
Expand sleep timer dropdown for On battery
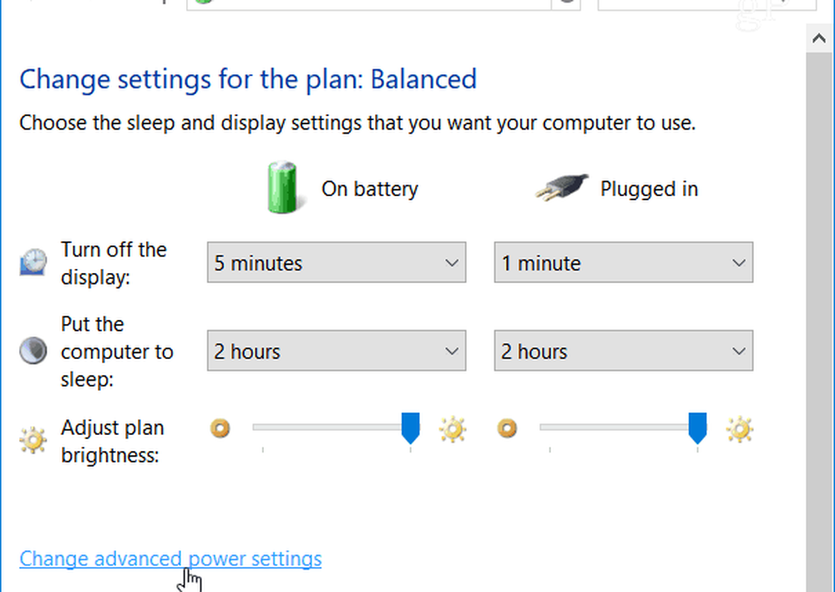(336, 352)
